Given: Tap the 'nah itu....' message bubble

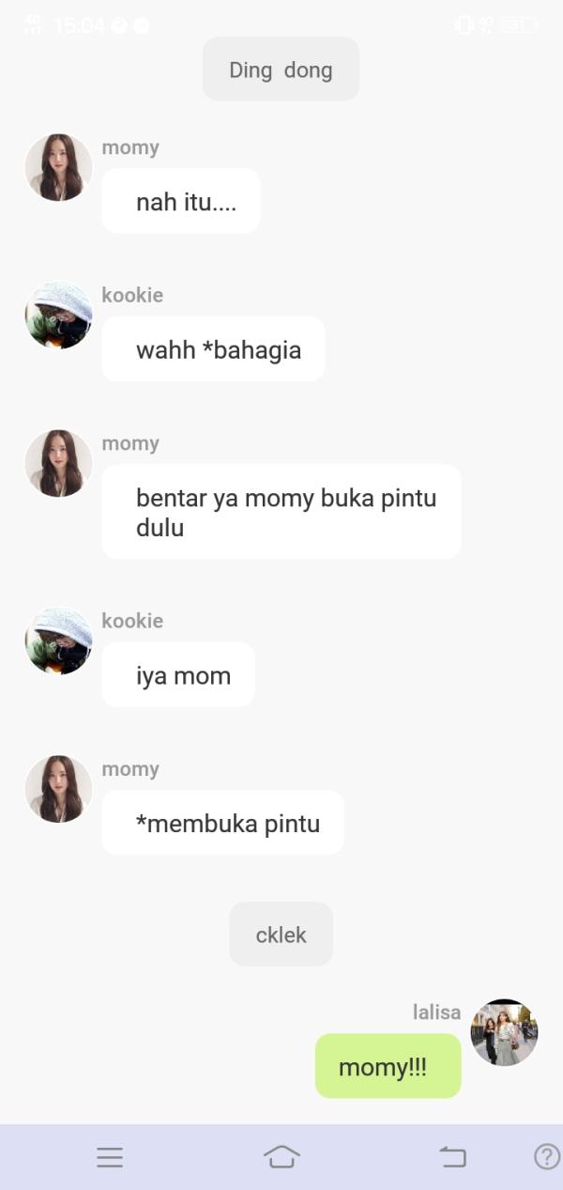Looking at the screenshot, I should [181, 201].
